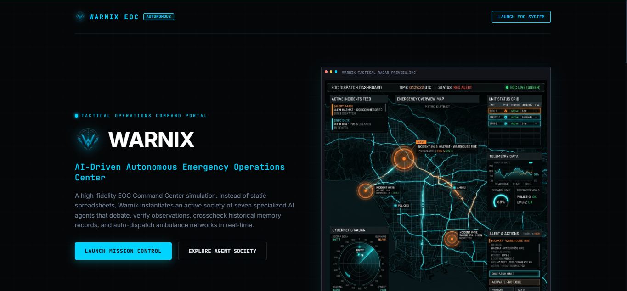Viewport: 627px width, 291px height.
Task: Select the EMS-2 row in Unit Status Grid
Action: 514,123
